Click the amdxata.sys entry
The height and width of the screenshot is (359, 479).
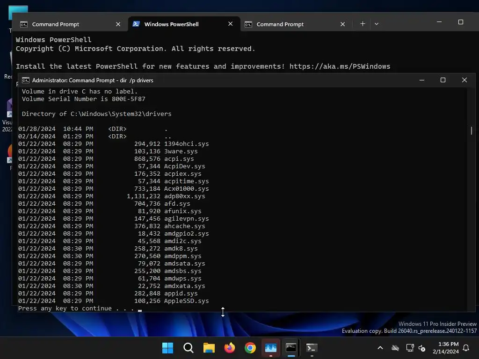pyautogui.click(x=184, y=286)
